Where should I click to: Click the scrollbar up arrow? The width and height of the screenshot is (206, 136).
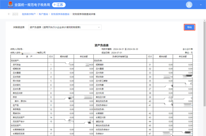(x=205, y=20)
